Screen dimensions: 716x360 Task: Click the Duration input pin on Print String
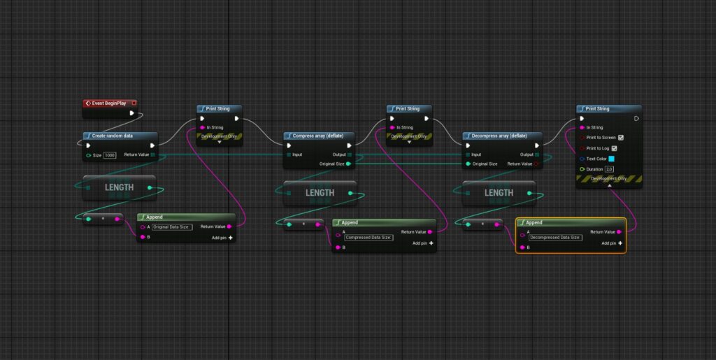pyautogui.click(x=581, y=169)
